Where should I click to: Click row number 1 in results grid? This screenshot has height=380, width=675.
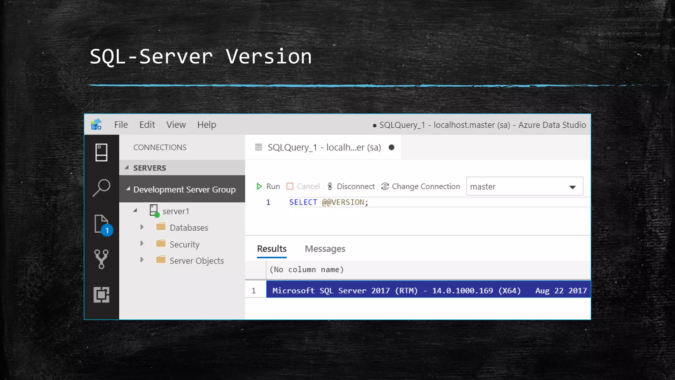(253, 291)
